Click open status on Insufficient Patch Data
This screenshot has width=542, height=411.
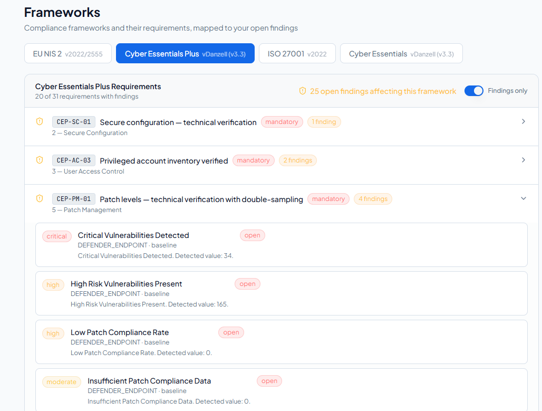tap(269, 380)
